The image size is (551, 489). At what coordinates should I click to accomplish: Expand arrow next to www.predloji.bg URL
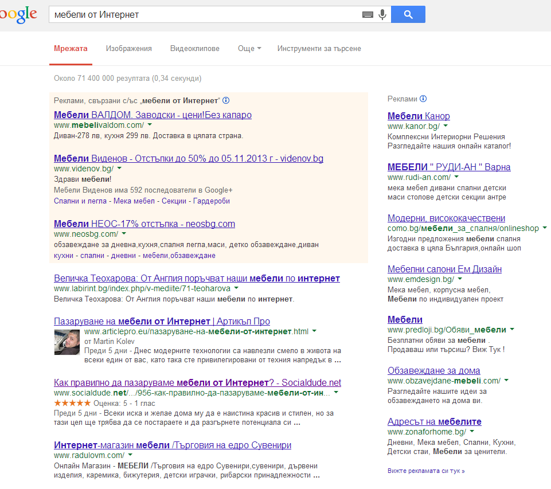click(x=512, y=330)
